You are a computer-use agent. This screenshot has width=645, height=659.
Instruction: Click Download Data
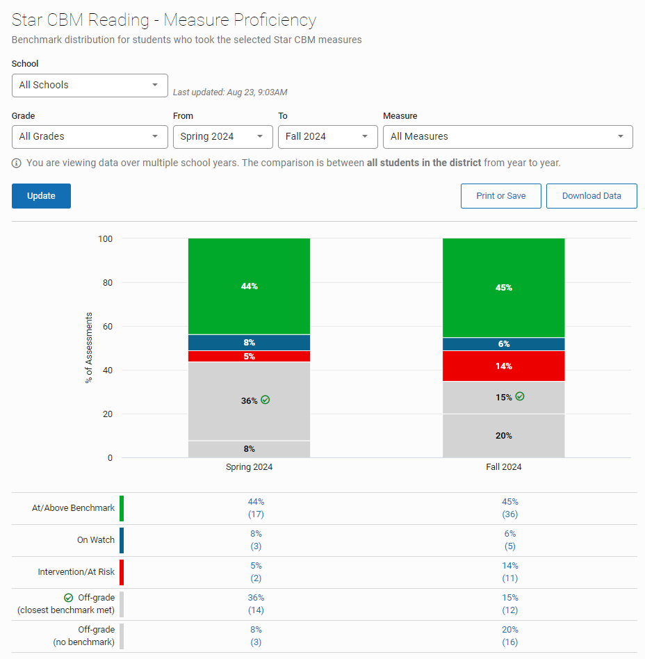point(591,195)
